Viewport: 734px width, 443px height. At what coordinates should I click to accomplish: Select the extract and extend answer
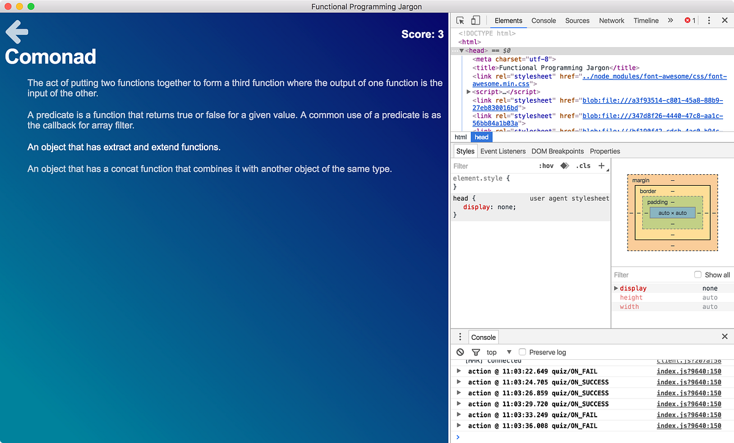click(x=124, y=147)
